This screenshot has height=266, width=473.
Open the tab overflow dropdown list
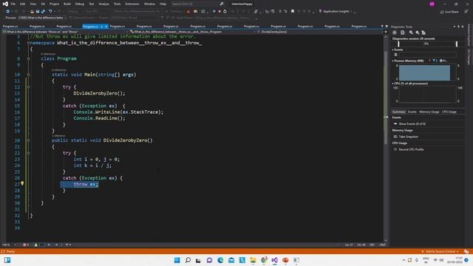pos(382,27)
